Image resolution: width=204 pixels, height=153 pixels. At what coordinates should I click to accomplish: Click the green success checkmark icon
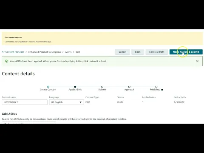pos(7,61)
